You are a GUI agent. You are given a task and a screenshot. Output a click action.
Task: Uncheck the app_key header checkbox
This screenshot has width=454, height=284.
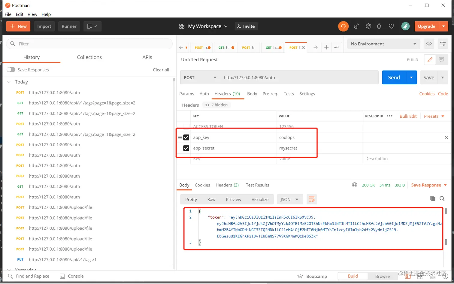tap(186, 137)
